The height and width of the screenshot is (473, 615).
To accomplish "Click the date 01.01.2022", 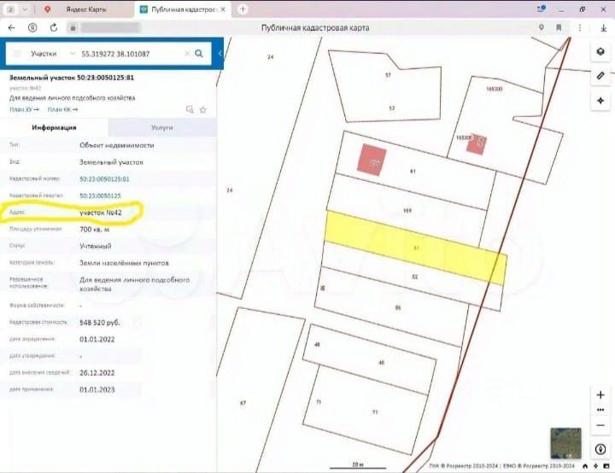I will [x=97, y=340].
